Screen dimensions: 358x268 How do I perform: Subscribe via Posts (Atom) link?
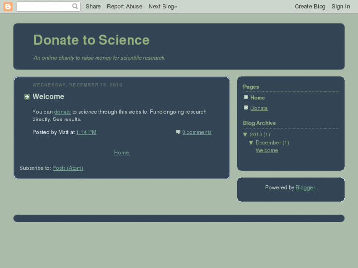[x=67, y=168]
